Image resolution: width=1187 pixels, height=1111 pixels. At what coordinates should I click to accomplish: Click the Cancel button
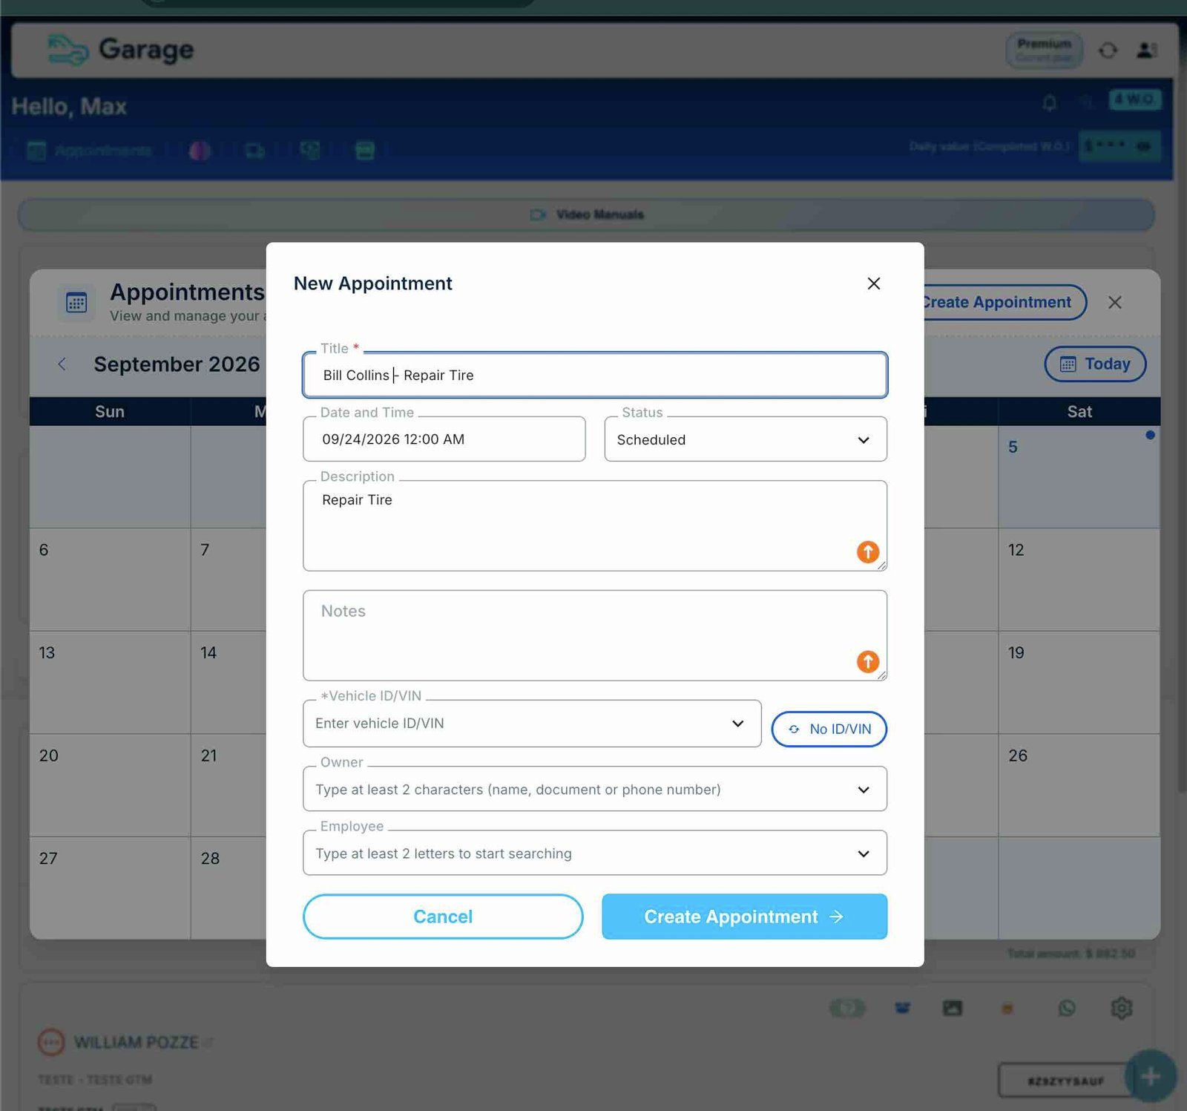[x=443, y=917]
